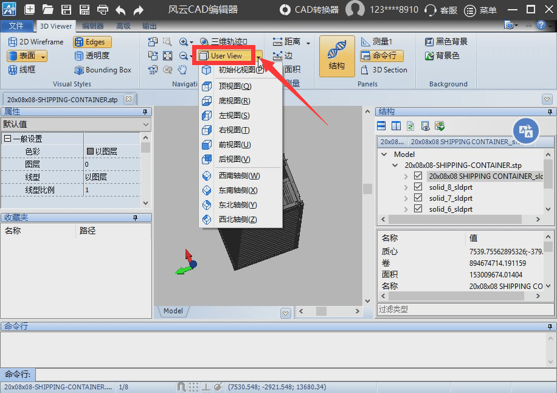The image size is (557, 393).
Task: Redo the last action
Action: pyautogui.click(x=139, y=10)
